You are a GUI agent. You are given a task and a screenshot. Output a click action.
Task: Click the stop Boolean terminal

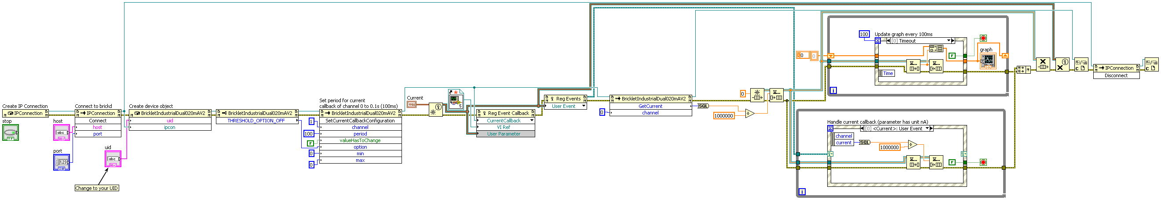tap(11, 132)
